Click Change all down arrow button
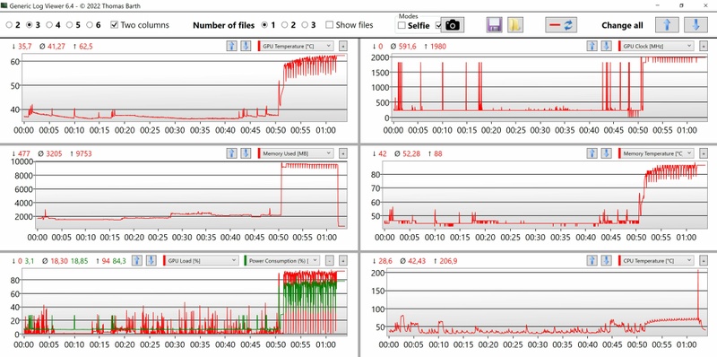Viewport: 717px width, 357px height. (x=695, y=25)
